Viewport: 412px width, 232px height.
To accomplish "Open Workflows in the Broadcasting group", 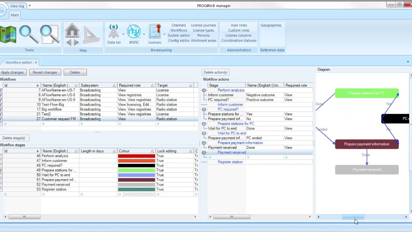I will pyautogui.click(x=179, y=30).
